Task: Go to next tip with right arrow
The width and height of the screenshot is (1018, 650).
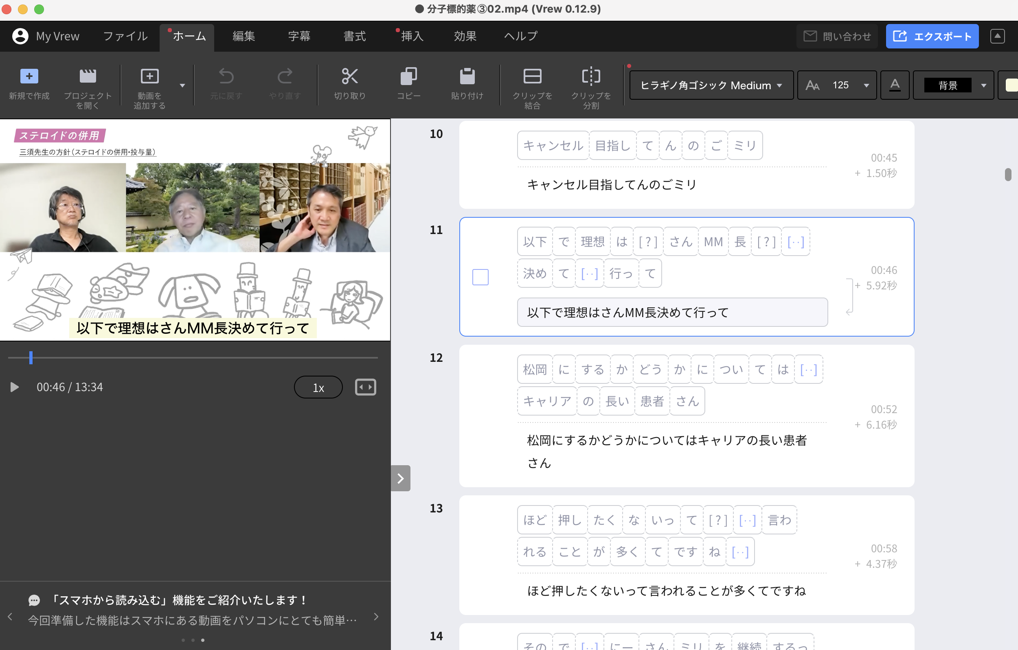Action: click(376, 617)
